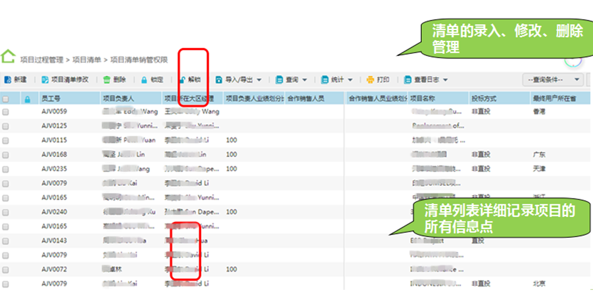
Task: Click the green home icon
Action: (8, 57)
